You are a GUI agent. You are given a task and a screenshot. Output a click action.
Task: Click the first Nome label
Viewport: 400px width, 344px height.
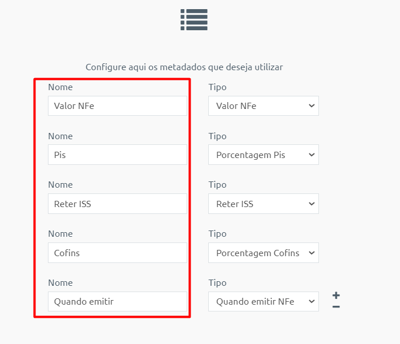(60, 87)
